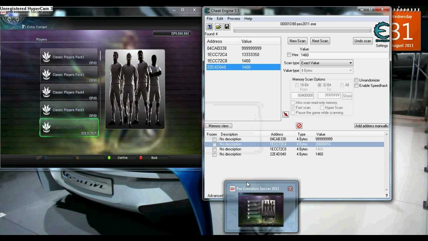Freeze the 22E4D040 address row checkbox
Screen dimensions: 428x241
[x=214, y=154]
